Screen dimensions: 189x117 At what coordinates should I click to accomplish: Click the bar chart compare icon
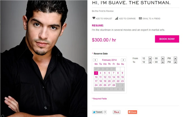pyautogui.click(x=117, y=18)
